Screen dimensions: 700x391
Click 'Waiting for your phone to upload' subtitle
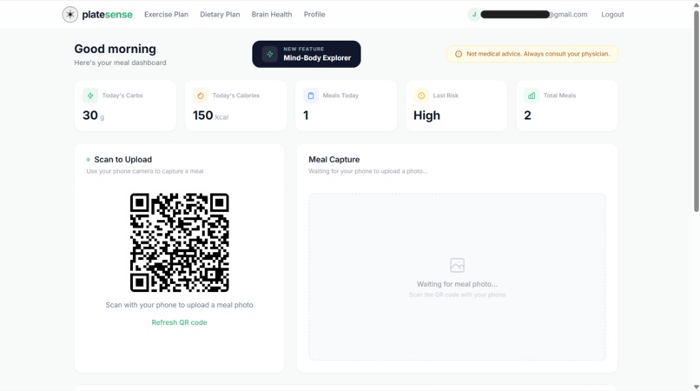(x=368, y=171)
